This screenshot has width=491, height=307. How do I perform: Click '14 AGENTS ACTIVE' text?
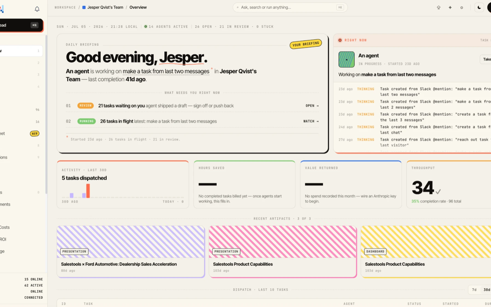(x=169, y=27)
